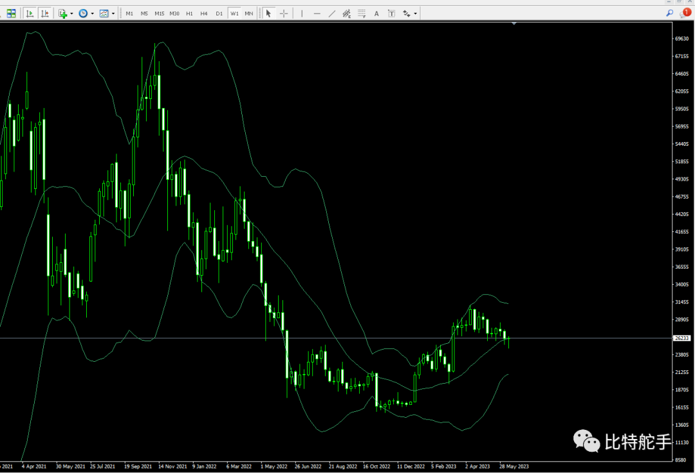Screen dimensions: 695x473
Task: Click the 16 Oct 2022 date label
Action: coord(376,467)
